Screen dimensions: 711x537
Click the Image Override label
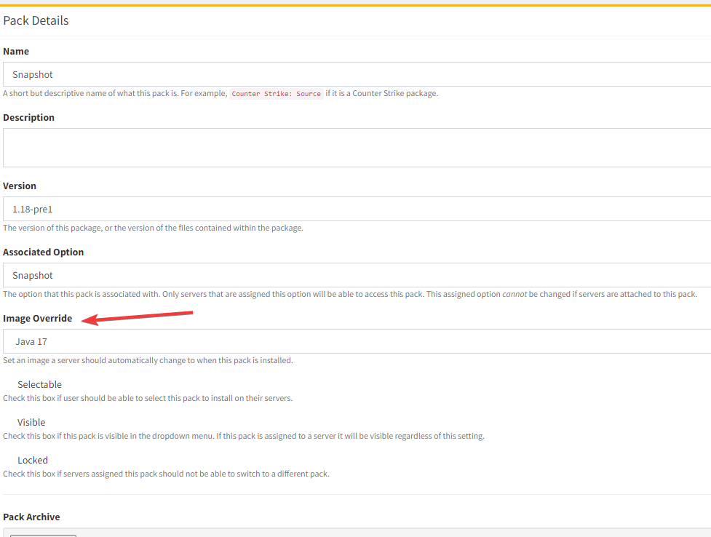38,318
